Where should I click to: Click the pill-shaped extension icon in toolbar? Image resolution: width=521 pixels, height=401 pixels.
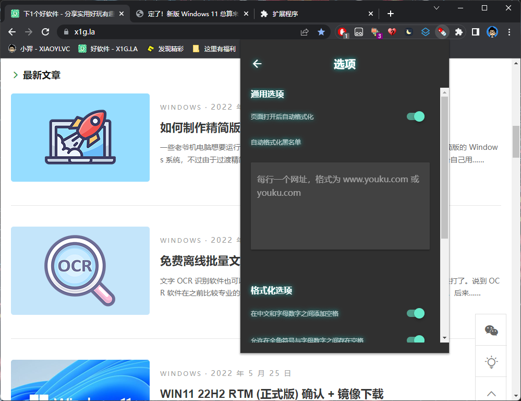tap(442, 32)
